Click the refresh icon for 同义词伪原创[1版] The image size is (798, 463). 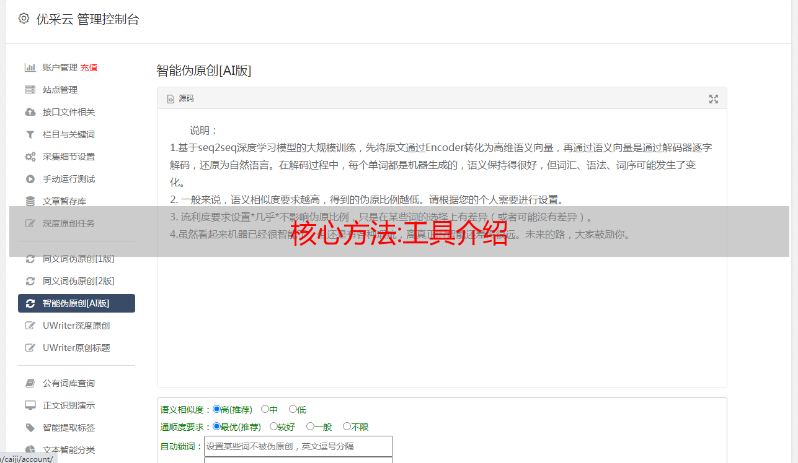(30, 259)
